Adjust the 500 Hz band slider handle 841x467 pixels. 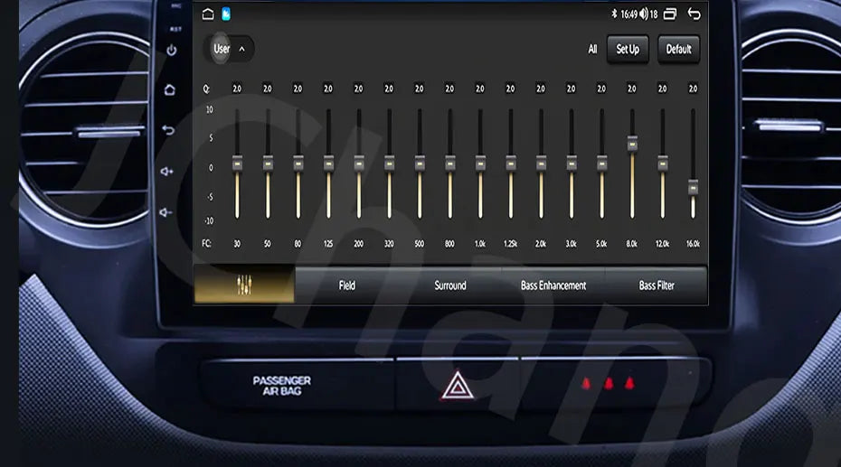pos(420,163)
